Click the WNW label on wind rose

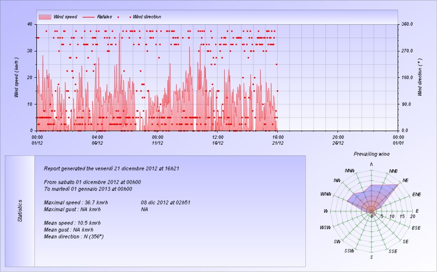326,194
